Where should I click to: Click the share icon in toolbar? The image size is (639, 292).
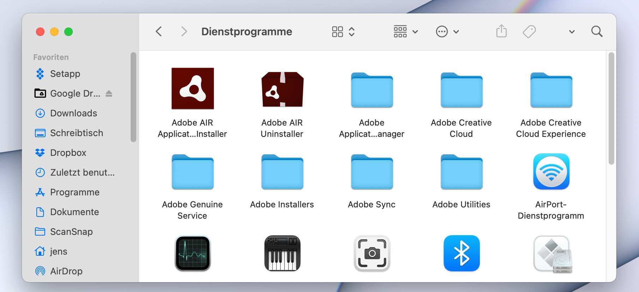(x=501, y=31)
